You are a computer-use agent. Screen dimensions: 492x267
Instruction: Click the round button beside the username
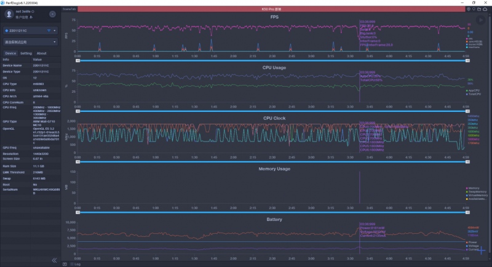[52, 14]
